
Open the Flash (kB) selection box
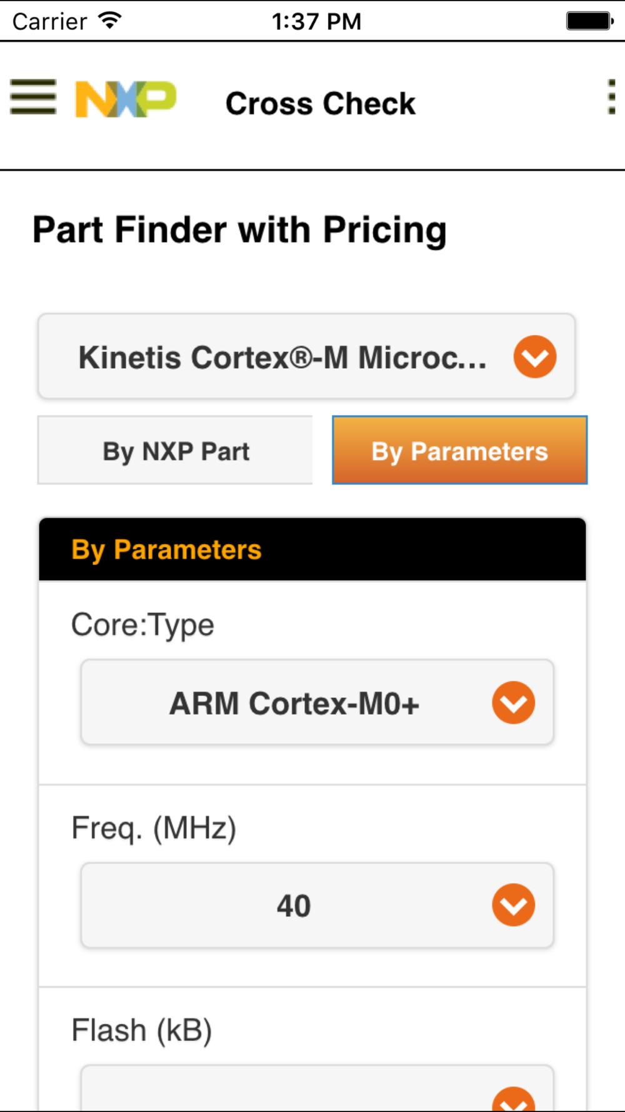pos(317,1088)
